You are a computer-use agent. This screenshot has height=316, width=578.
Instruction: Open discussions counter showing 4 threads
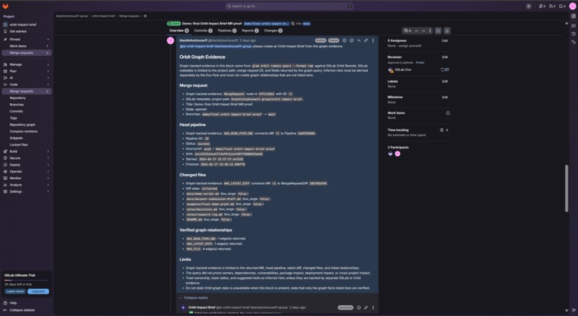tap(407, 31)
